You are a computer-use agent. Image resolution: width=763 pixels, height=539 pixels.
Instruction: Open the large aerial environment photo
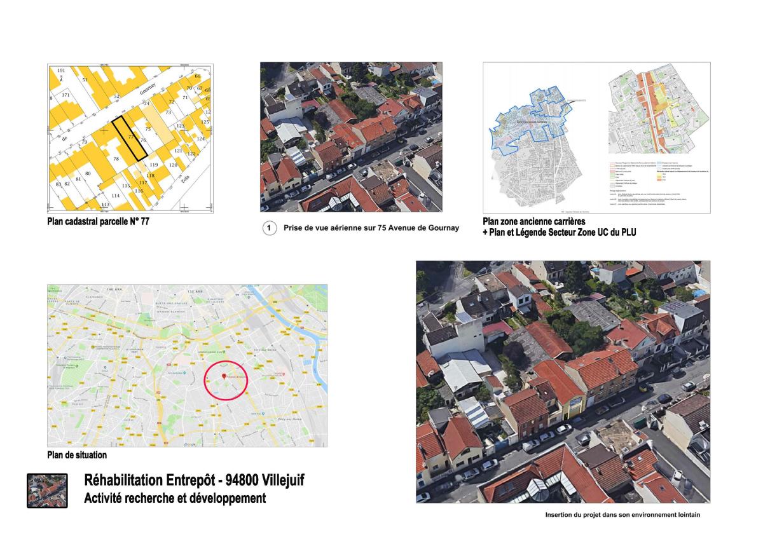point(563,381)
